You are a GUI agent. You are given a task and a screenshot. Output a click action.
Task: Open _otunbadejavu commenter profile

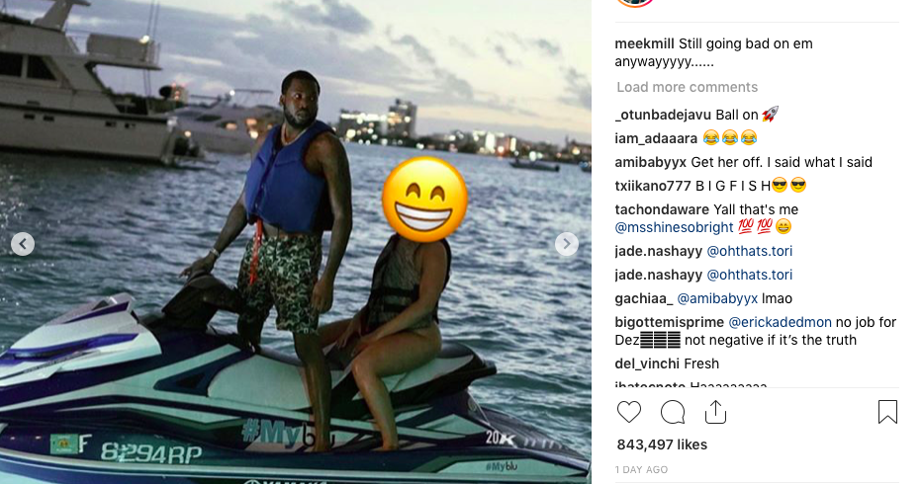663,115
